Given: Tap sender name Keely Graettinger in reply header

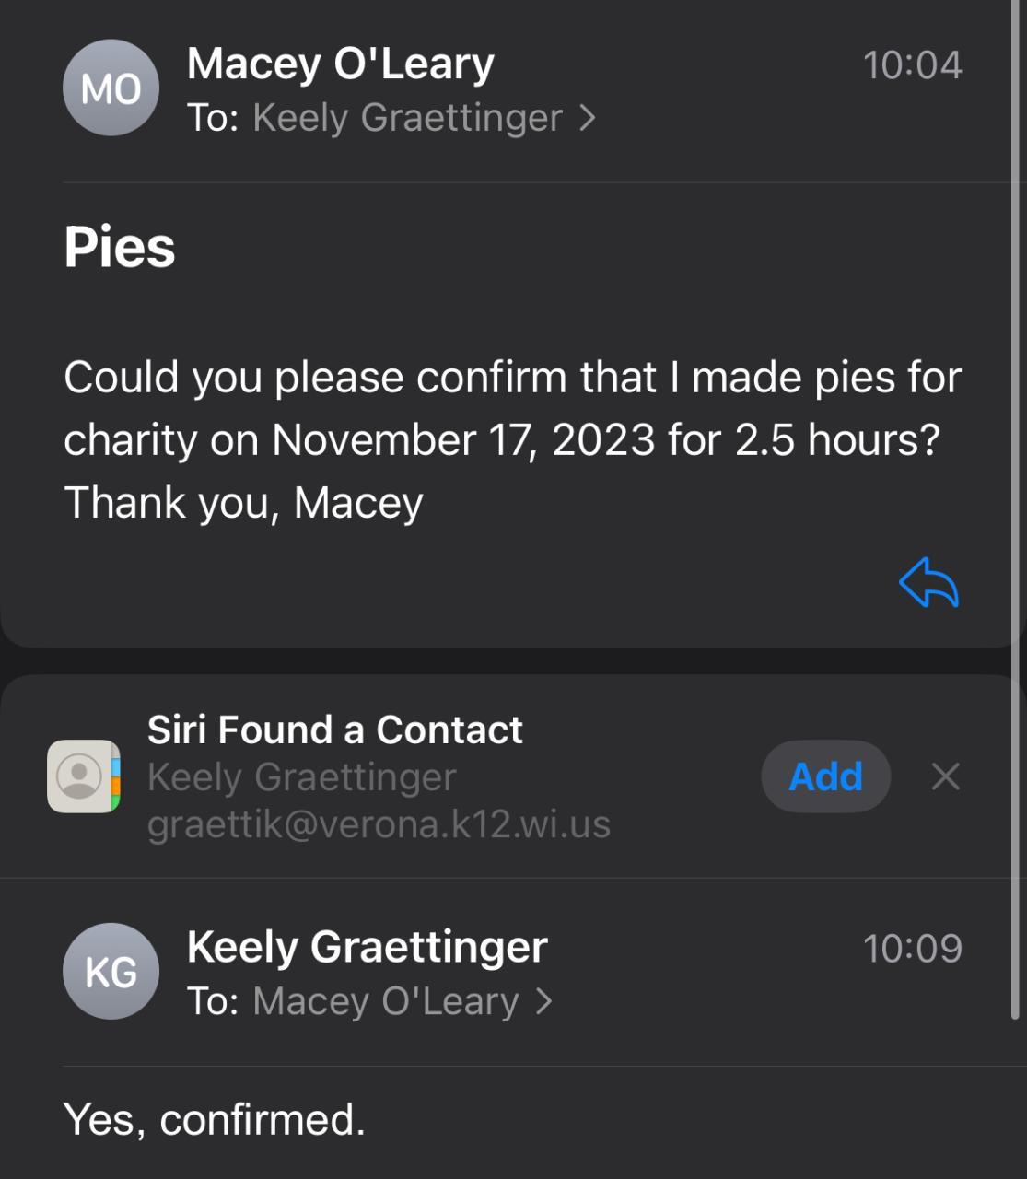Looking at the screenshot, I should pyautogui.click(x=367, y=947).
